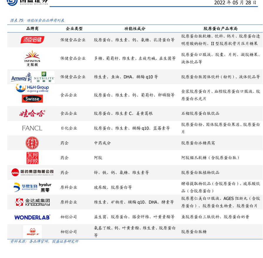Click the 娃哈哈 logo
The image size is (263, 258).
pyautogui.click(x=32, y=113)
